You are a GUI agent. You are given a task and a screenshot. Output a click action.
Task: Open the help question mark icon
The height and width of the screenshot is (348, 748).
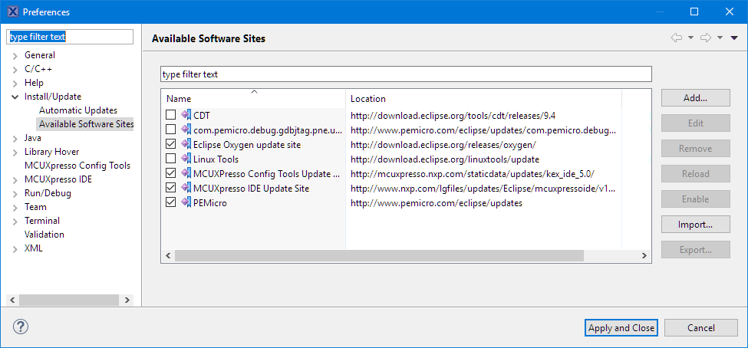click(x=21, y=327)
